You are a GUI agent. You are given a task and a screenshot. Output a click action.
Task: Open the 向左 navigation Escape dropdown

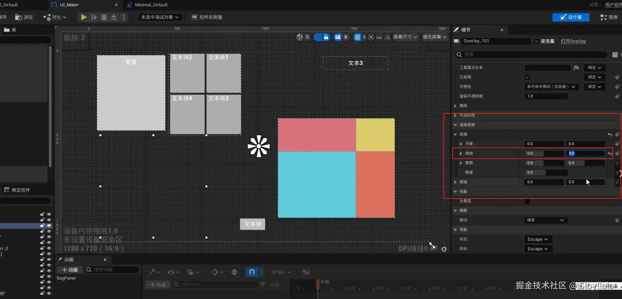[x=538, y=239]
